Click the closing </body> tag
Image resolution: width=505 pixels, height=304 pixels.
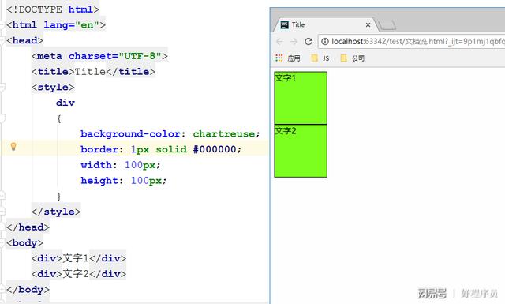[28, 290]
